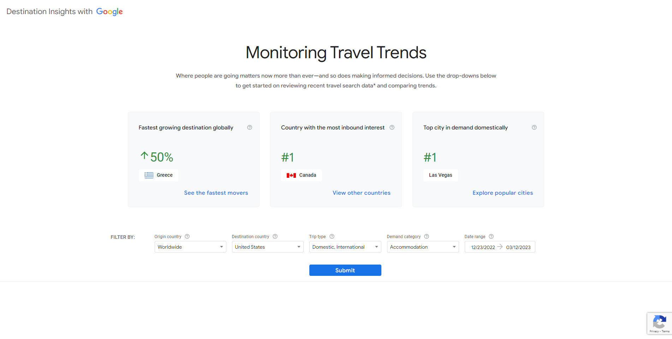This screenshot has height=339, width=672.
Task: Click Fastest growing destination globally title
Action: 186,128
